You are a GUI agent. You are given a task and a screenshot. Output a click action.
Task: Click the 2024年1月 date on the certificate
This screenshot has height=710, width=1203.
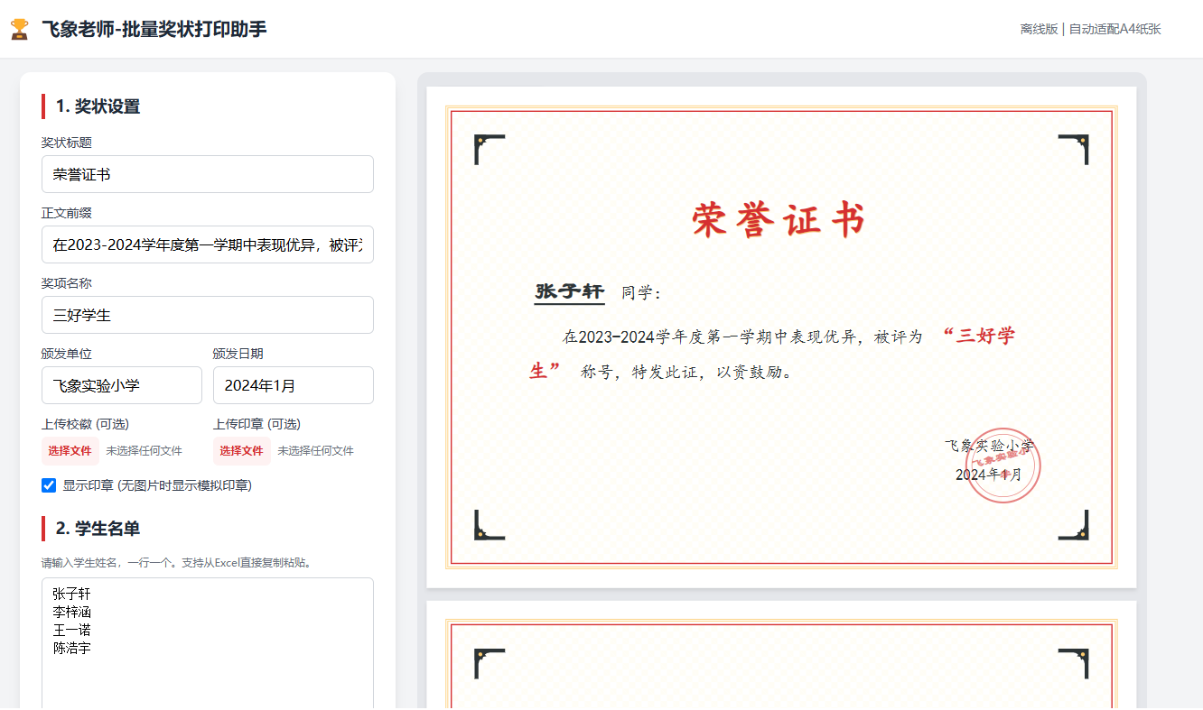click(x=988, y=475)
